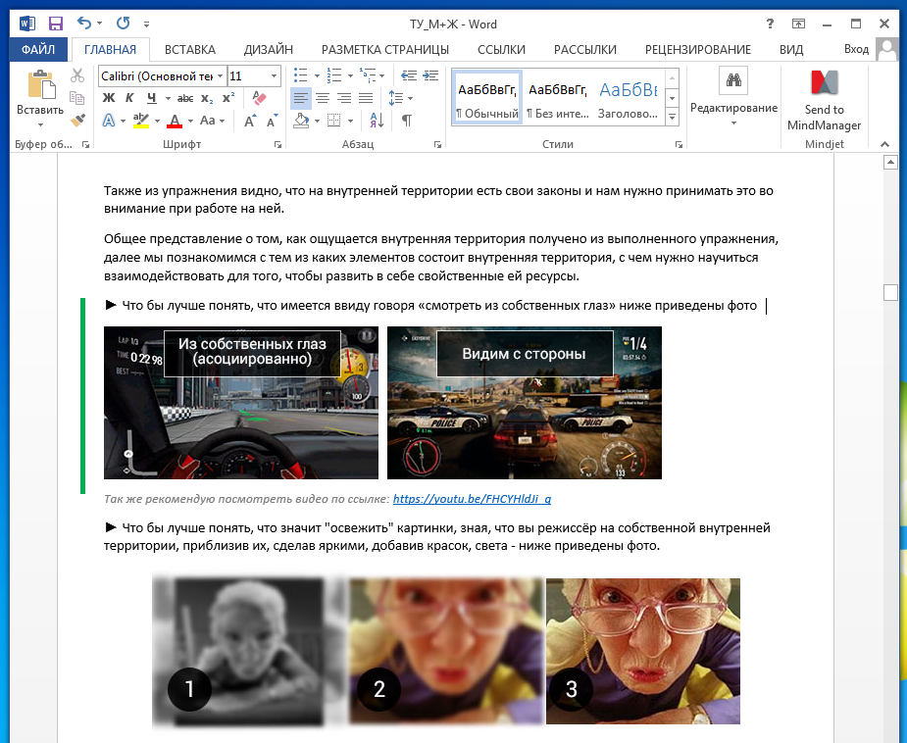Open the Calibri font name dropdown
Viewport: 907px width, 743px height.
pos(221,75)
